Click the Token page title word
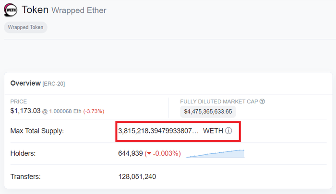The image size is (336, 194). pos(35,10)
